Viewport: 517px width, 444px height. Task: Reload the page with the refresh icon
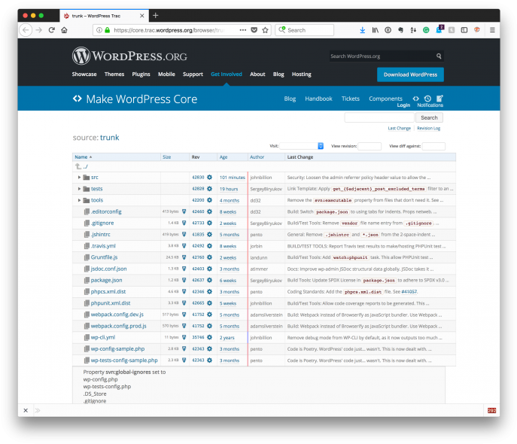pos(51,30)
